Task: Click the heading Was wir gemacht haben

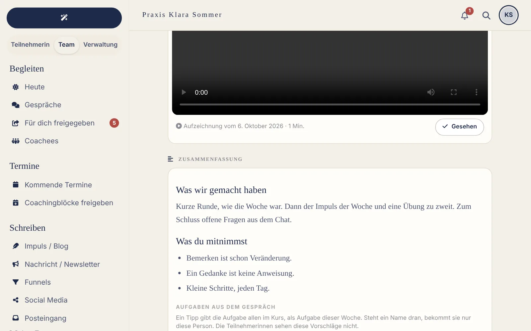Action: coord(221,190)
